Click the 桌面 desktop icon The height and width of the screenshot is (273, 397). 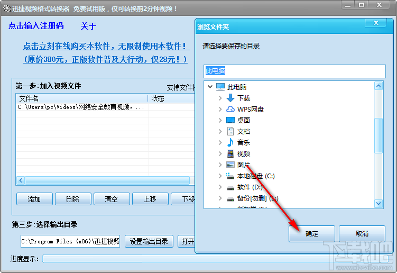click(230, 120)
